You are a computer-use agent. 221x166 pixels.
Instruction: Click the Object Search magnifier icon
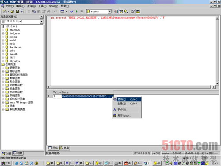coord(126,12)
